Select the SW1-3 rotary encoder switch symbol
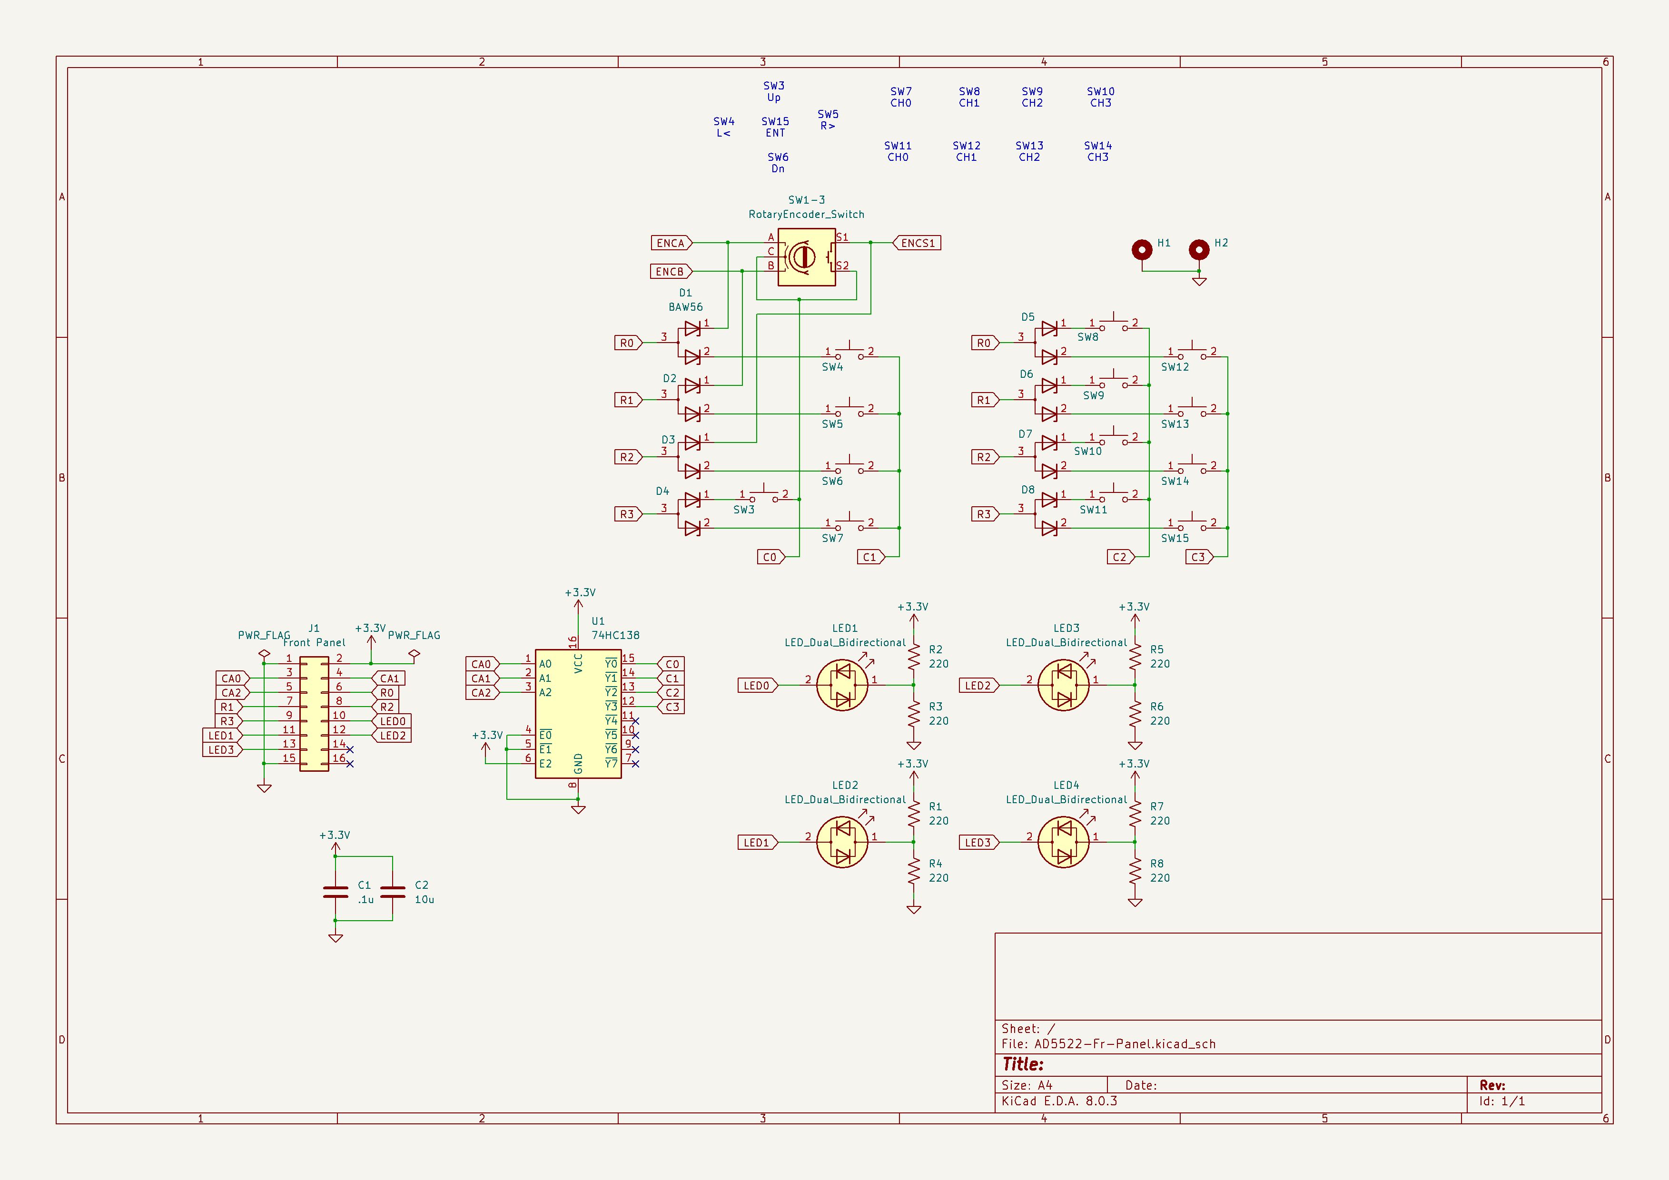1669x1180 pixels. coord(806,257)
